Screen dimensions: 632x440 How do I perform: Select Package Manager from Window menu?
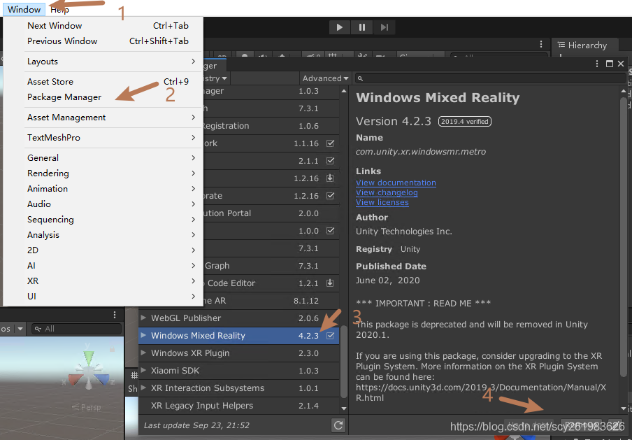pos(64,97)
